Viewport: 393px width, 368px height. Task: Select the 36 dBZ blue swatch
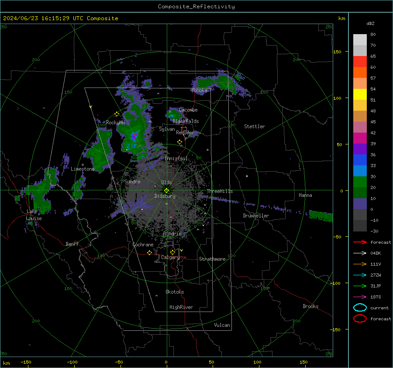[360, 160]
